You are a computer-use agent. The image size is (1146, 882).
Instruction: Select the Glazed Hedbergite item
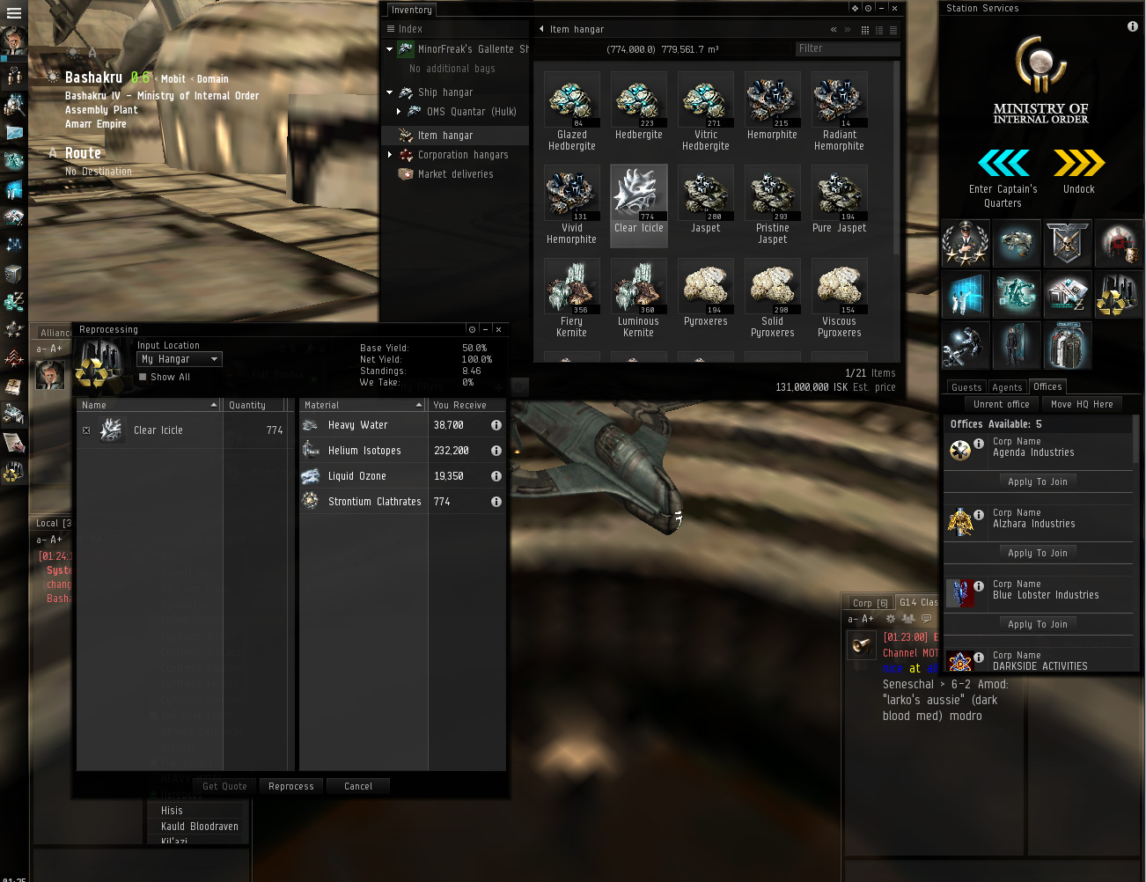572,112
